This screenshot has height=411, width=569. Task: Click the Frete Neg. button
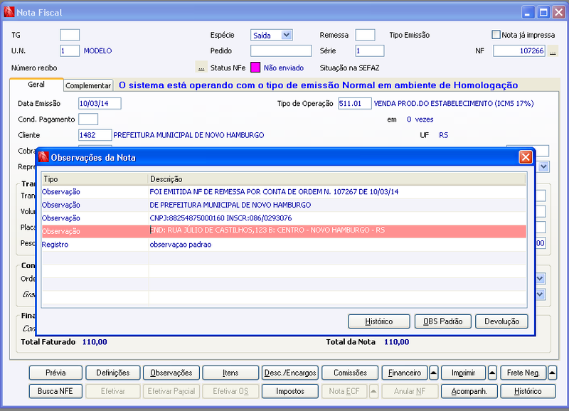(523, 373)
